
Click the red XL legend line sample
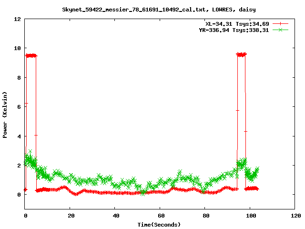coord(280,24)
